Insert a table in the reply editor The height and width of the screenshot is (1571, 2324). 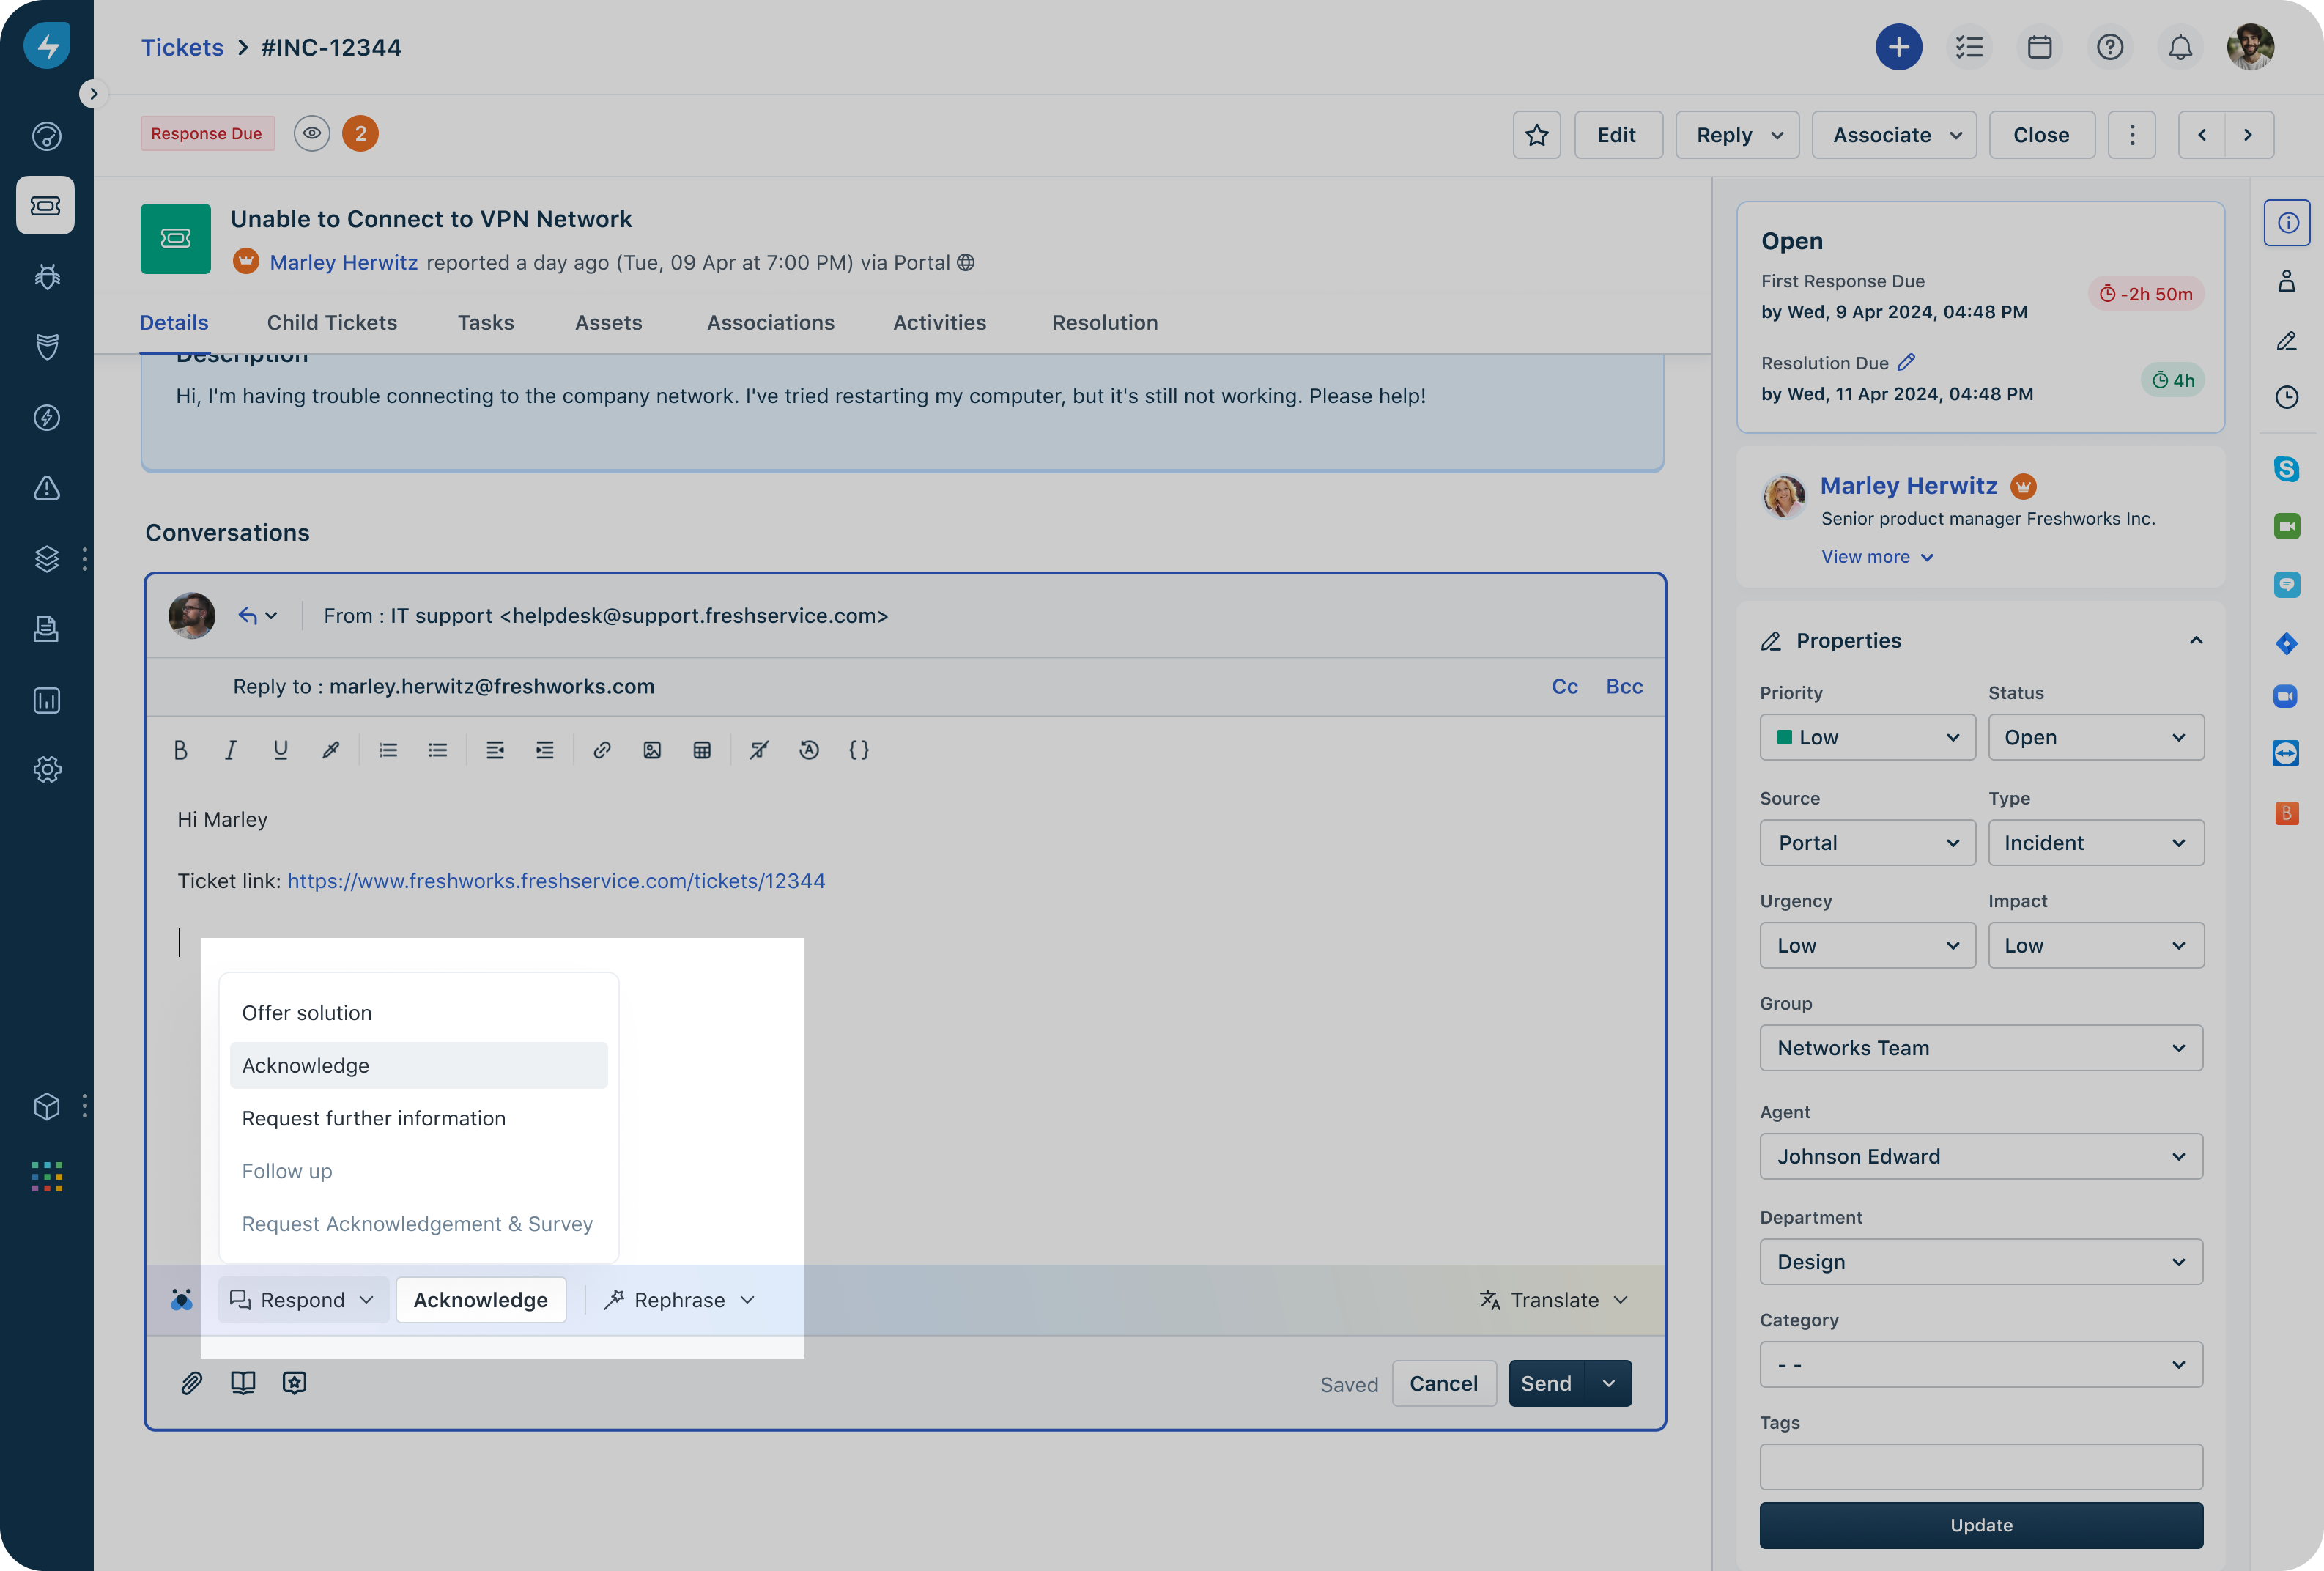(702, 750)
